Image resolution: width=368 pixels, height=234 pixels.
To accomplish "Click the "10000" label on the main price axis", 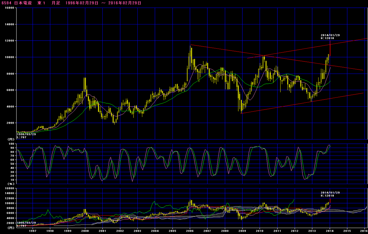I will 9,57.
